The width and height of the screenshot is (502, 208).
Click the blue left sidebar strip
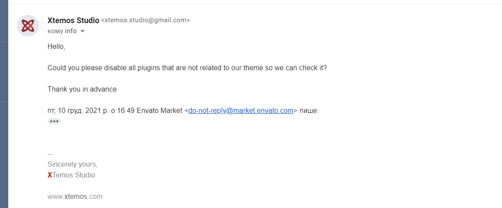point(4,105)
